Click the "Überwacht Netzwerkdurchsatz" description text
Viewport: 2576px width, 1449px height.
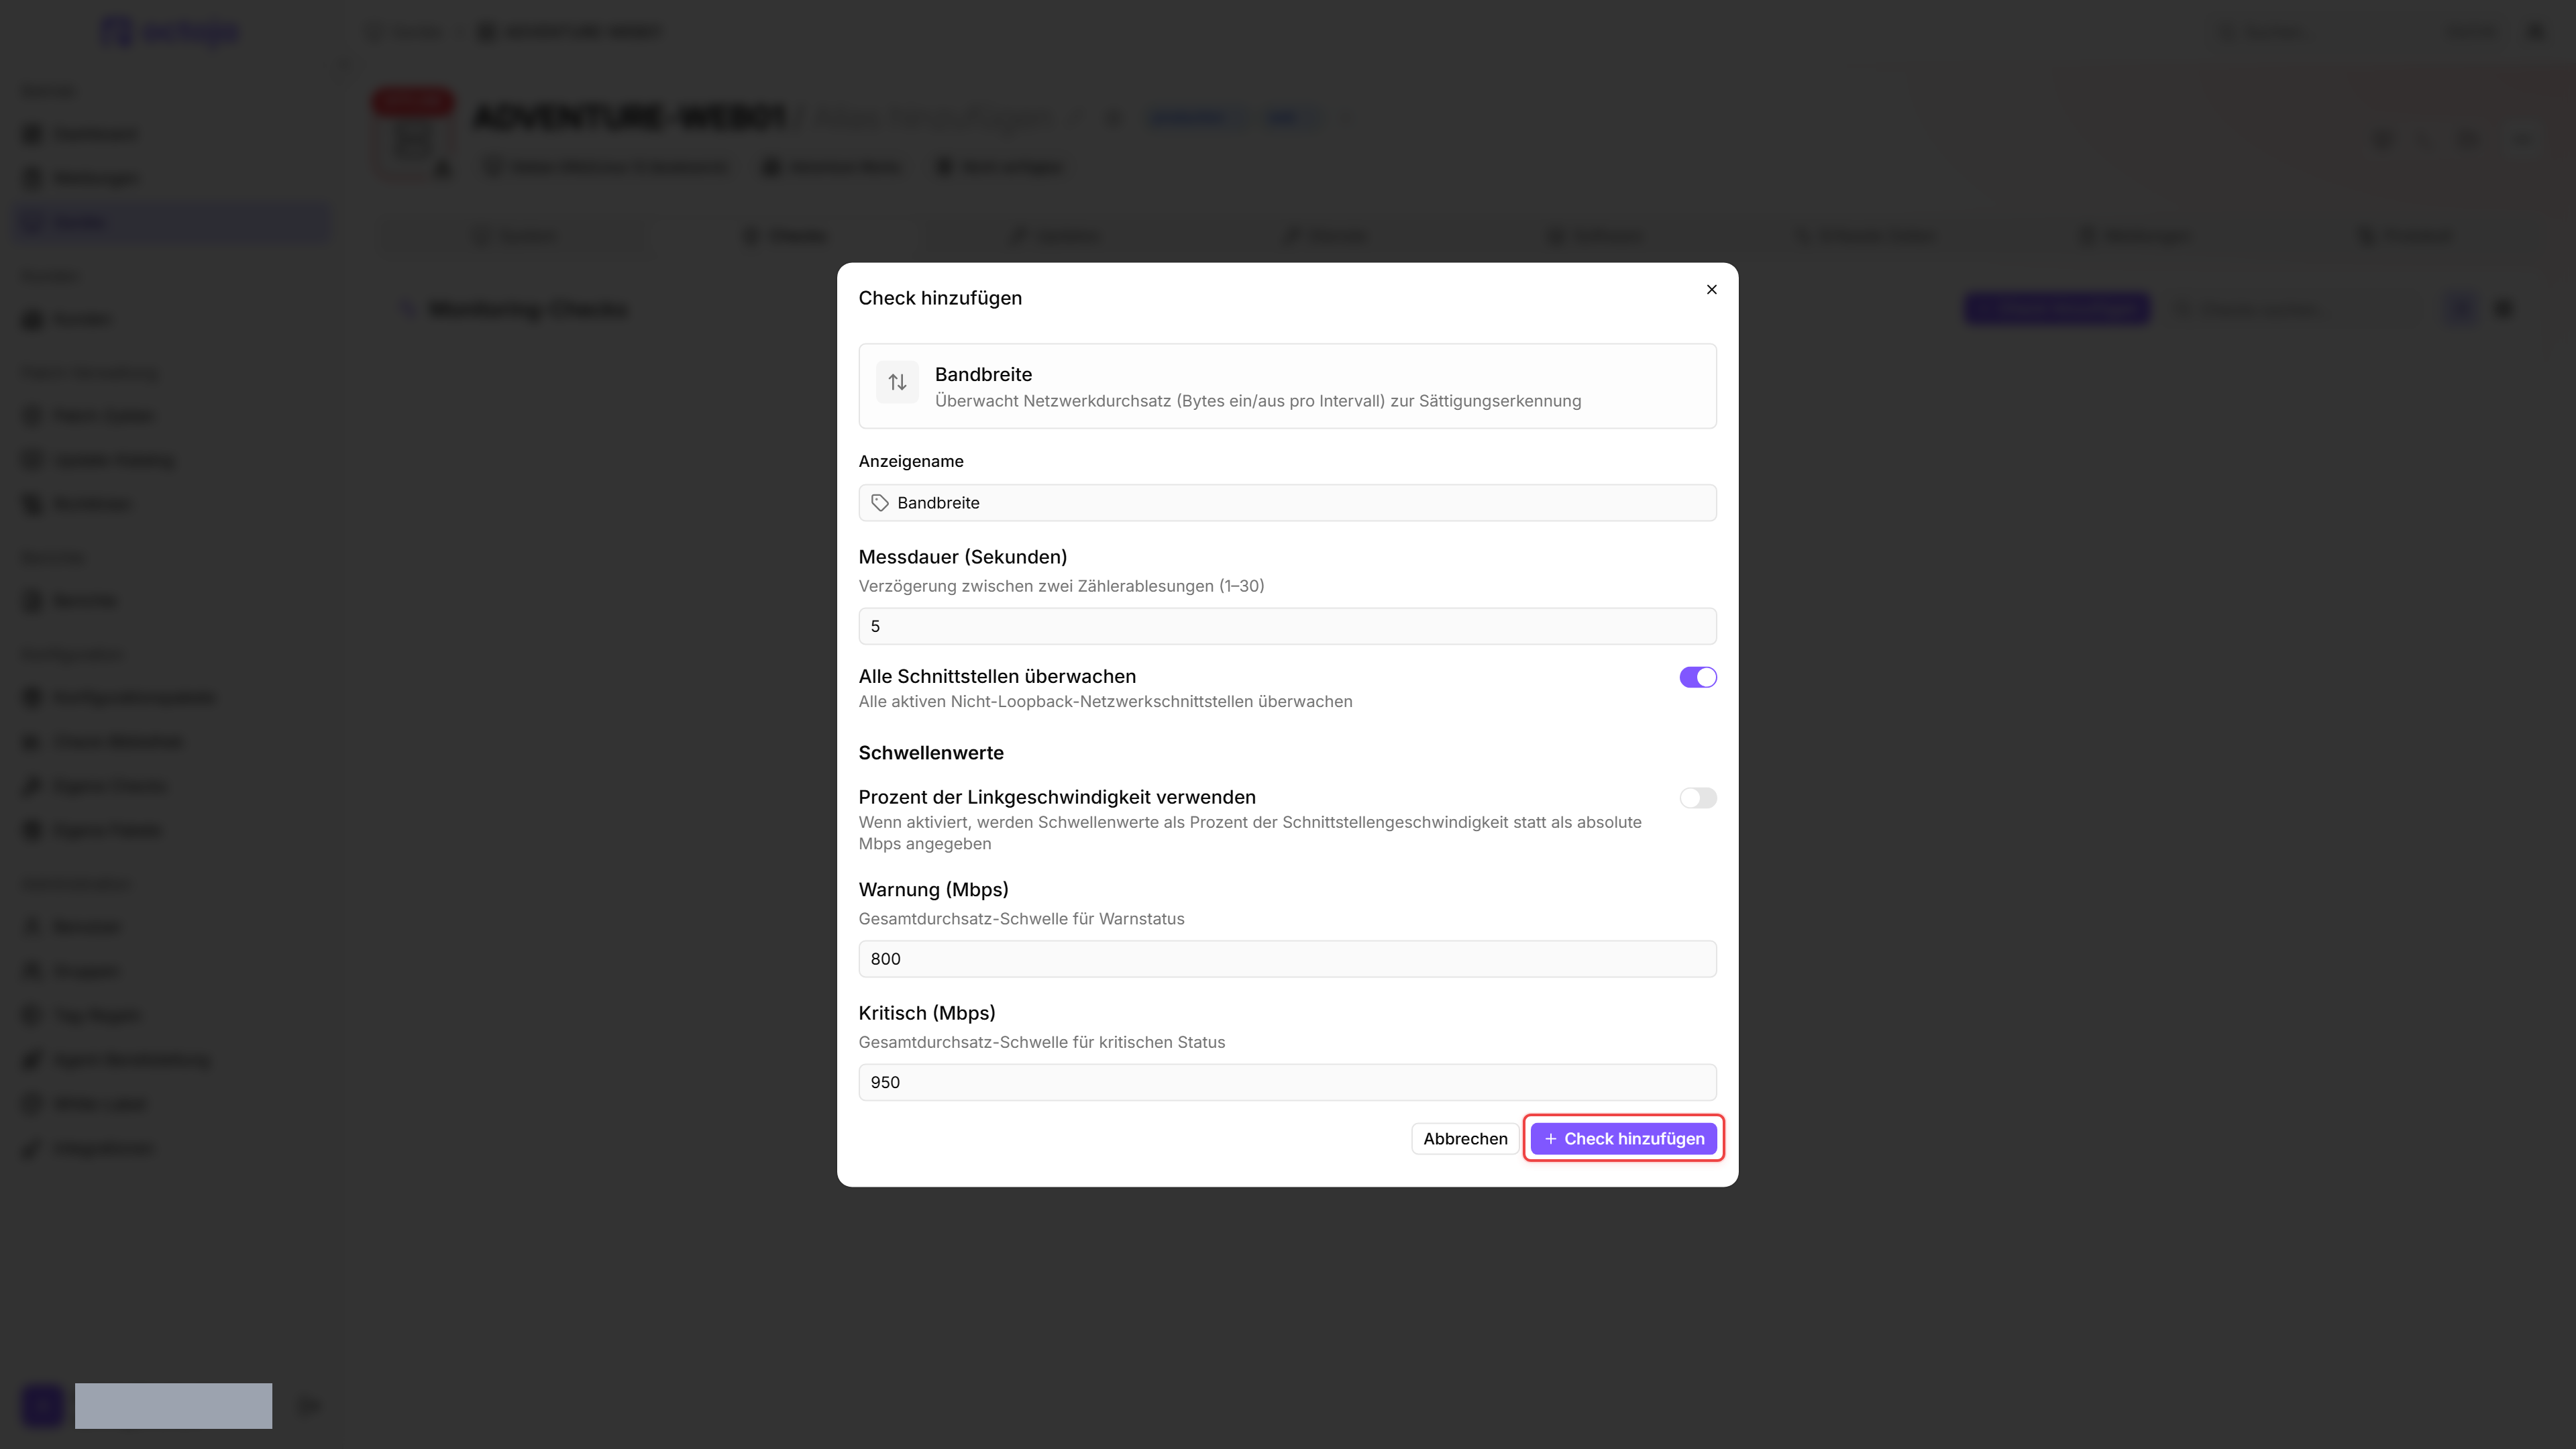1258,401
